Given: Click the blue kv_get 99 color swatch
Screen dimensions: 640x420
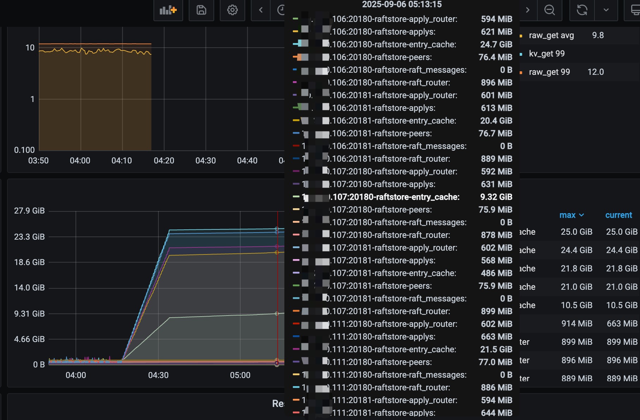Looking at the screenshot, I should tap(521, 54).
